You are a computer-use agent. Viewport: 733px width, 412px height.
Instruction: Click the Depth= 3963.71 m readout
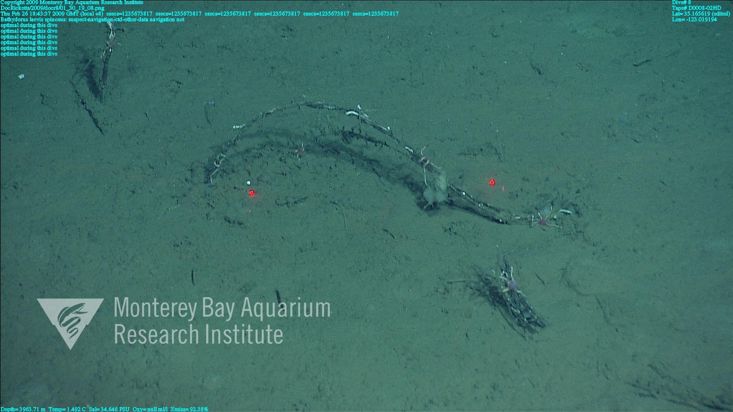(23, 409)
